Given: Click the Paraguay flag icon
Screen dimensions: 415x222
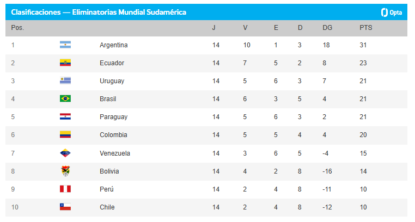Looking at the screenshot, I should tap(65, 116).
